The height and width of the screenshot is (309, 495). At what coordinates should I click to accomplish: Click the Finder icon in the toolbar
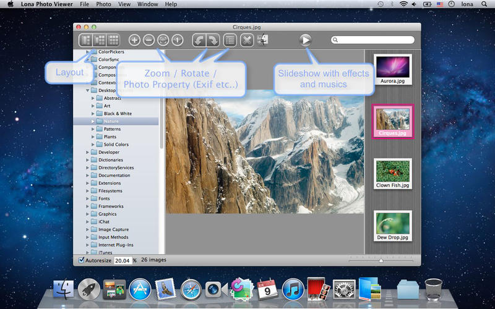tap(262, 40)
